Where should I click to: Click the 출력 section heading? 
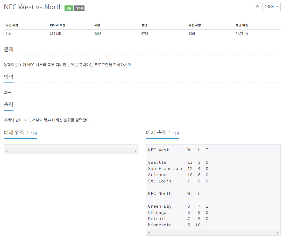pyautogui.click(x=9, y=105)
